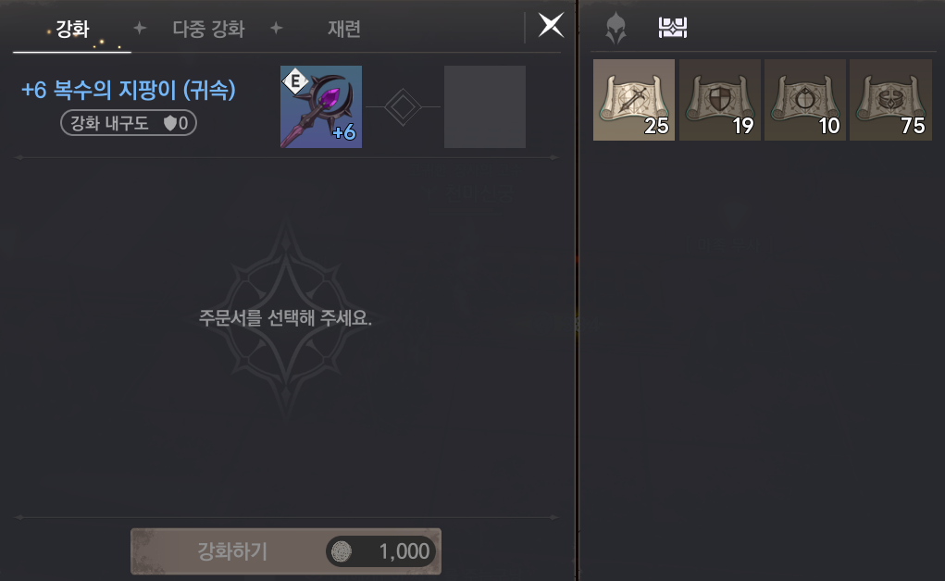
Task: Click the 주문서를 선택해 주세요 emblem area
Action: (286, 317)
